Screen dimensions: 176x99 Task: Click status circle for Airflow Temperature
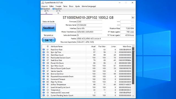coord(44,84)
